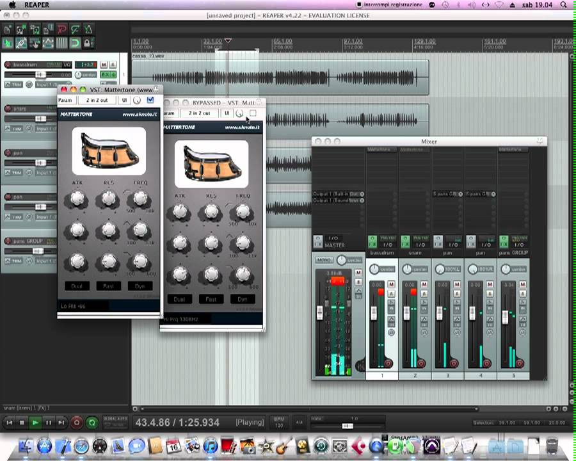576x461 pixels.
Task: Click Dyn button in front Mattertone plugin
Action: coord(140,286)
